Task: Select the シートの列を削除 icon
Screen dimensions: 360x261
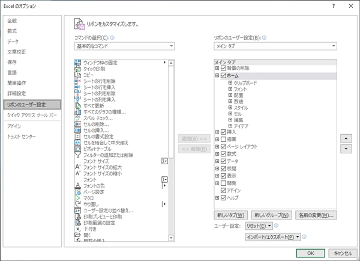Action: click(x=78, y=93)
